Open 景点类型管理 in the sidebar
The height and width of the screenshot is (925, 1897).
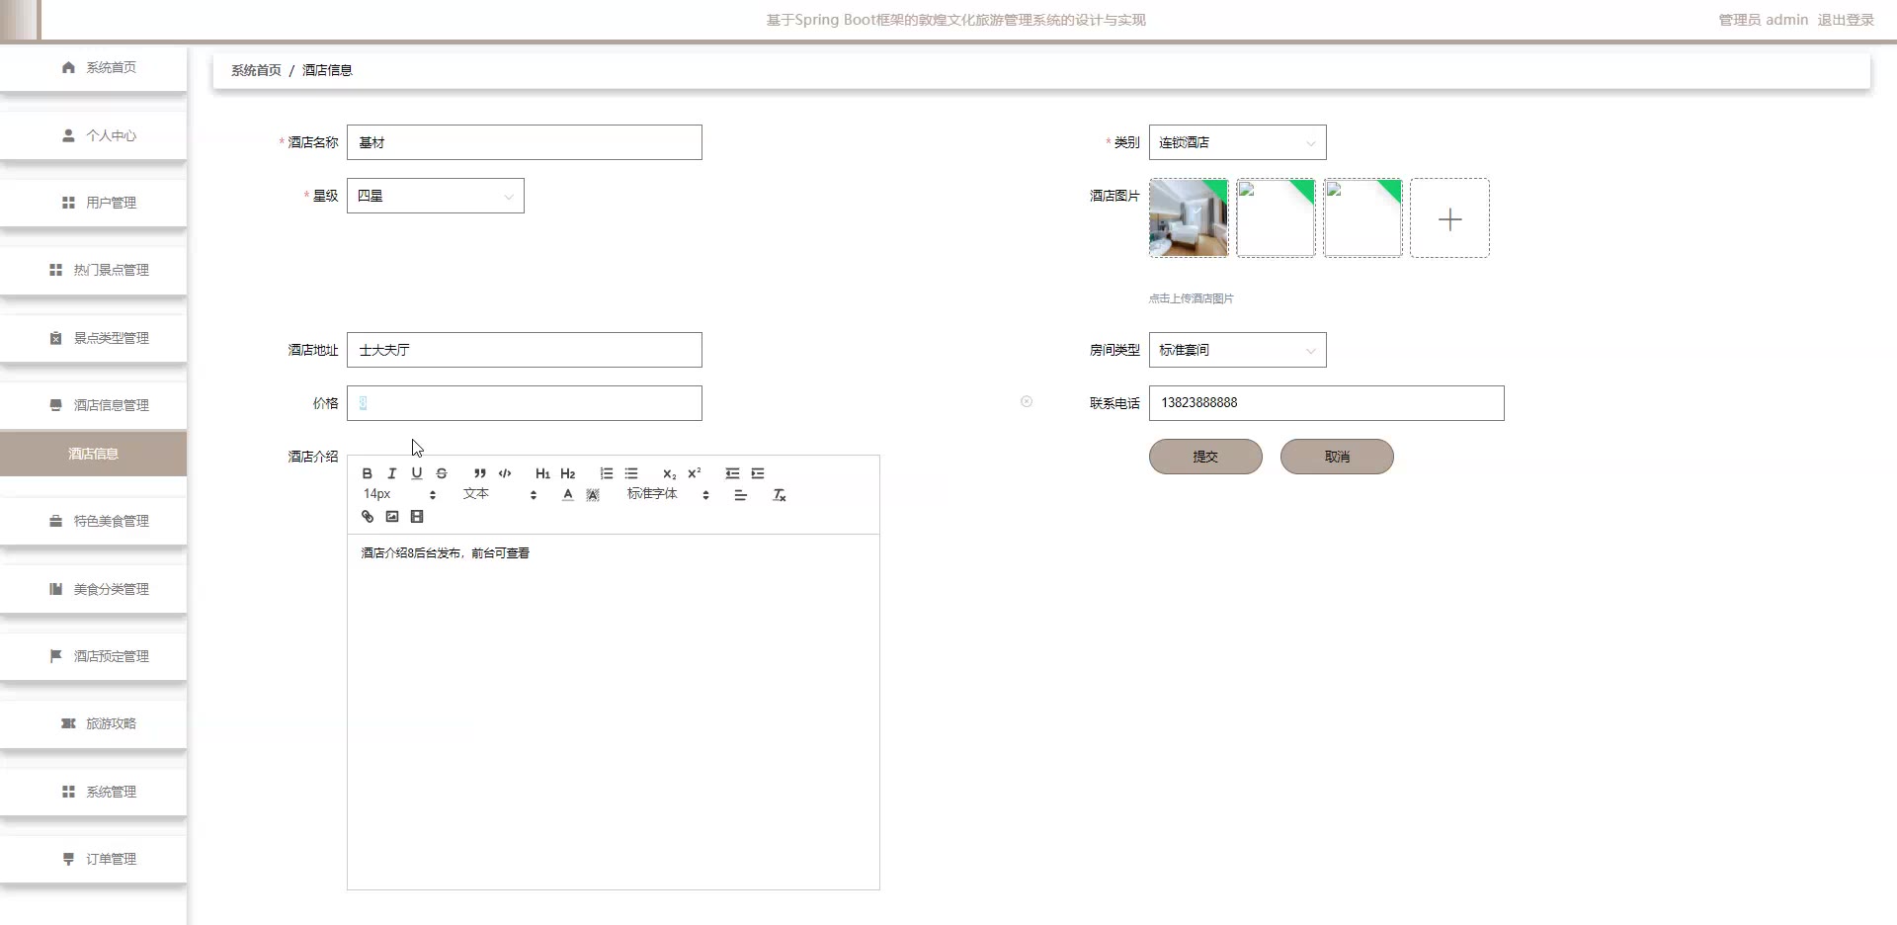point(93,338)
